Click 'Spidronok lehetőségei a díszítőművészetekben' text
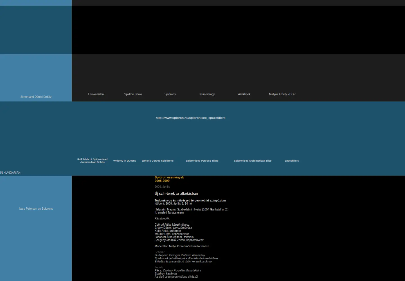The width and height of the screenshot is (405, 281). 186,258
